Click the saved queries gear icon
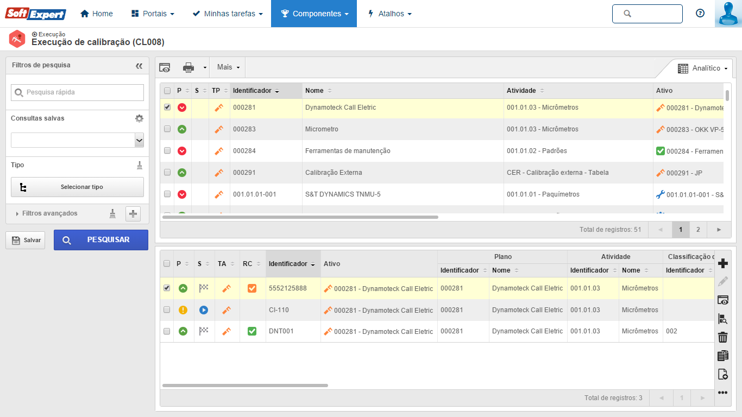Screen dimensions: 742x417 click(x=139, y=118)
